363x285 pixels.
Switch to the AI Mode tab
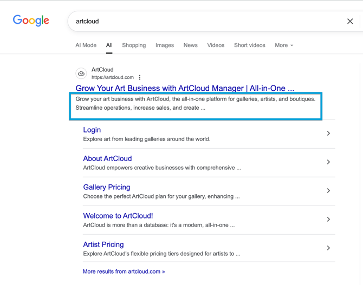tap(86, 45)
